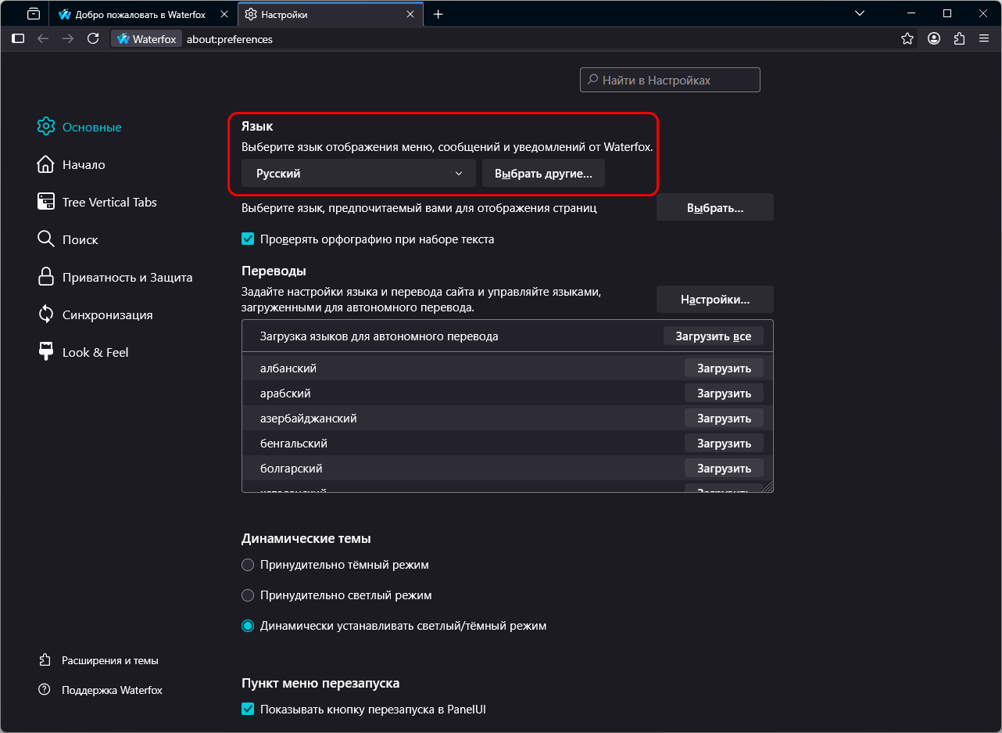Open a new tab with plus button

tap(438, 14)
